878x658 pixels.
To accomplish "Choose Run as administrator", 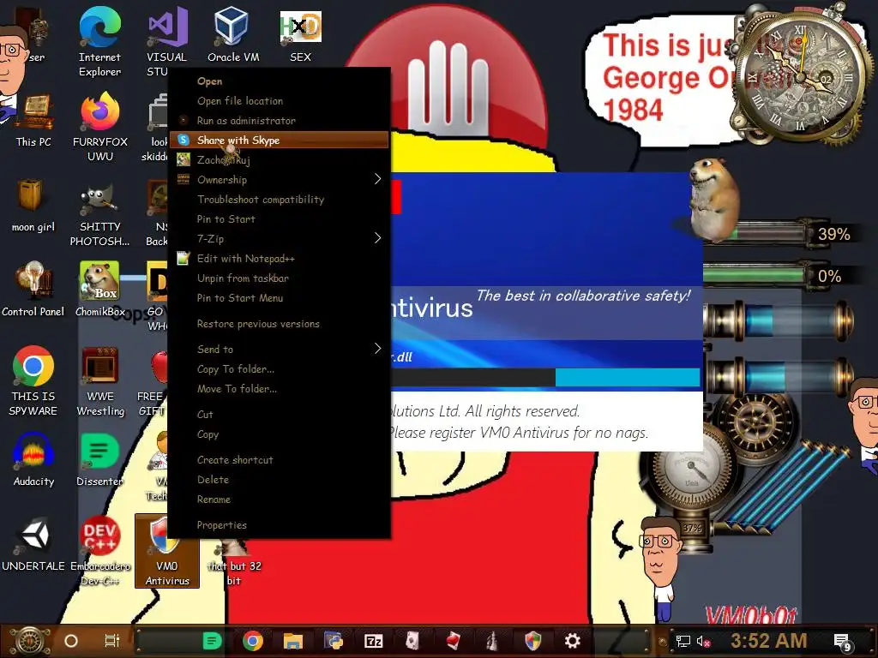I will [279, 120].
